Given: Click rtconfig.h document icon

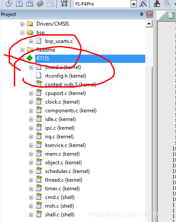Looking at the screenshot, I should point(39,75).
